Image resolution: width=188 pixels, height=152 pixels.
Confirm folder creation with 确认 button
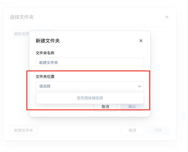(132, 107)
